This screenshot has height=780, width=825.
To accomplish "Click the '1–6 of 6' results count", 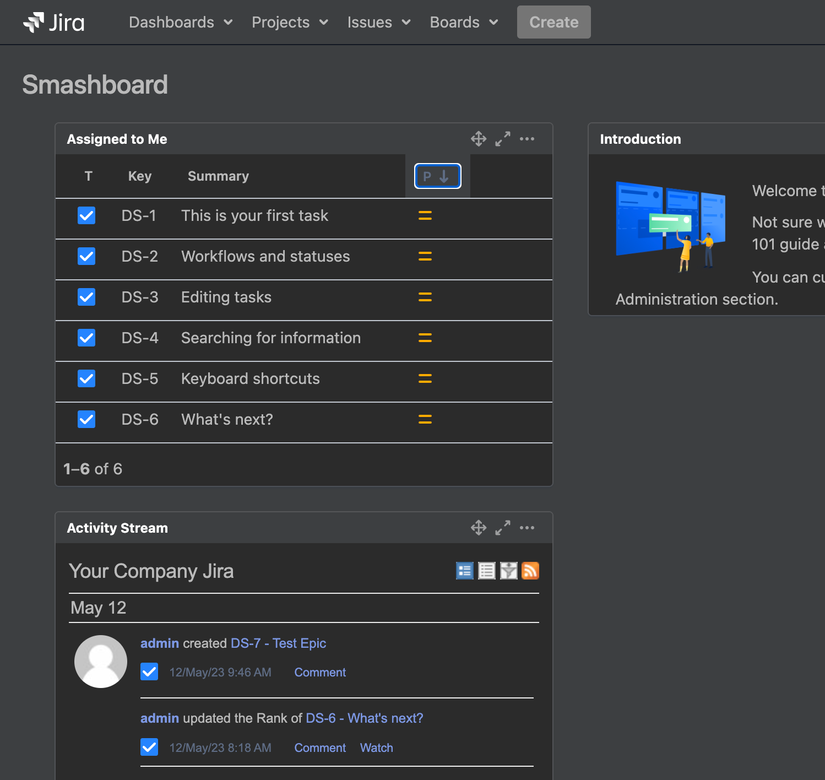I will (x=93, y=469).
